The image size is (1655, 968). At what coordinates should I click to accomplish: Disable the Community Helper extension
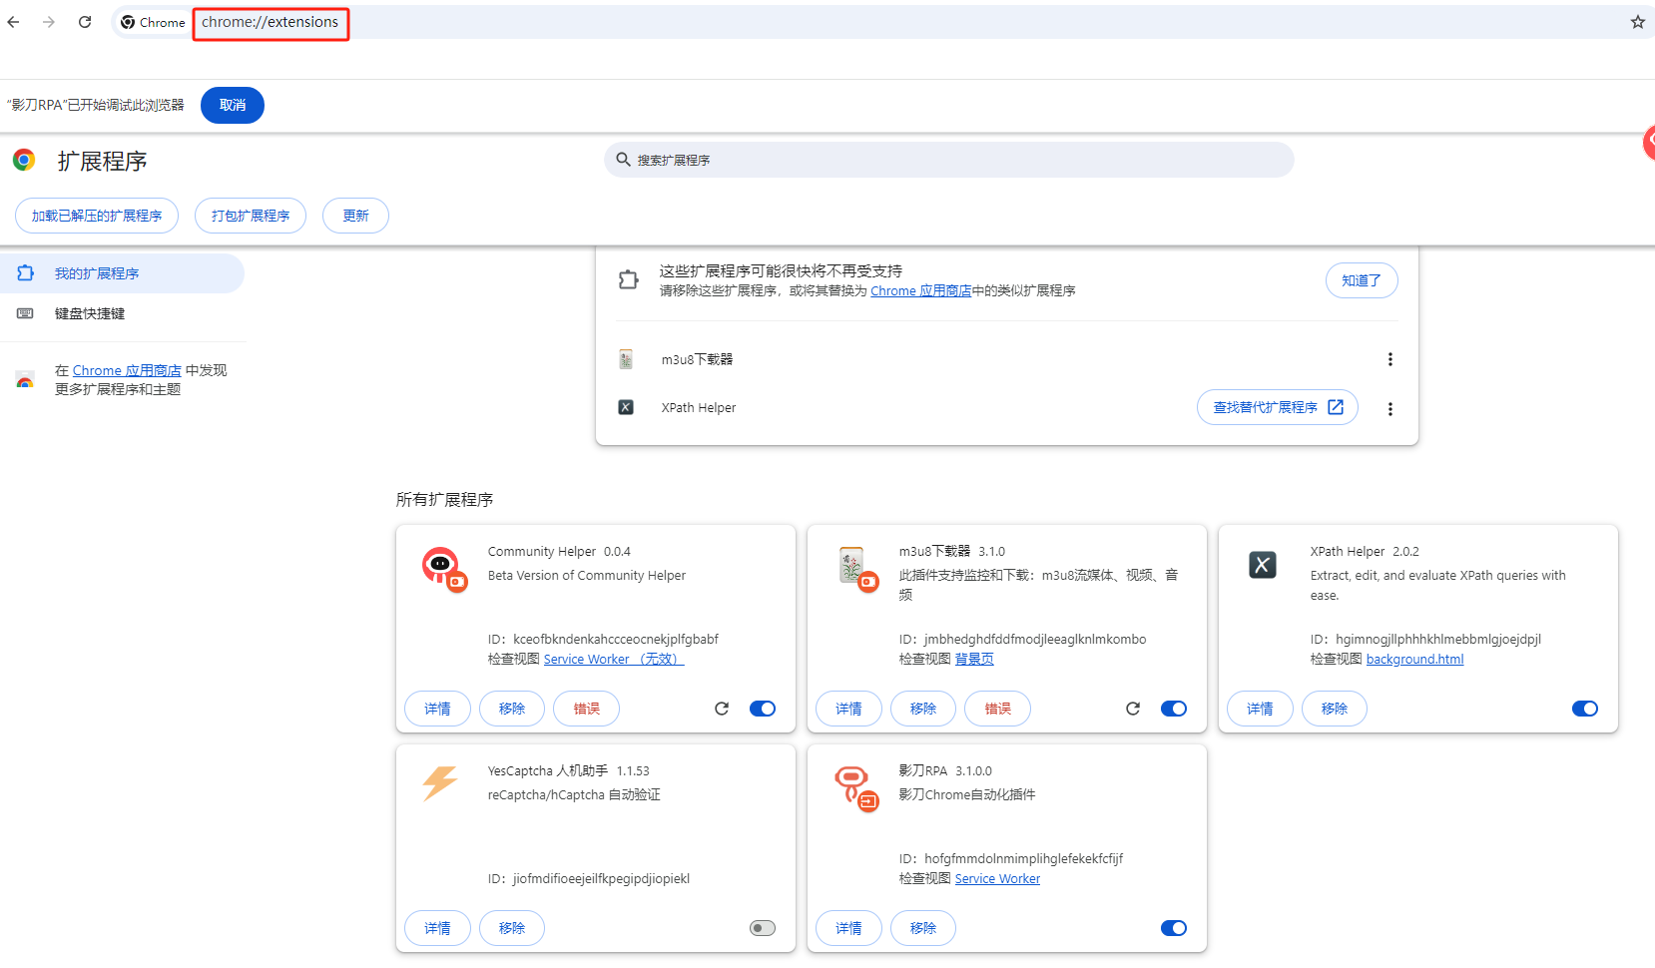click(x=763, y=709)
